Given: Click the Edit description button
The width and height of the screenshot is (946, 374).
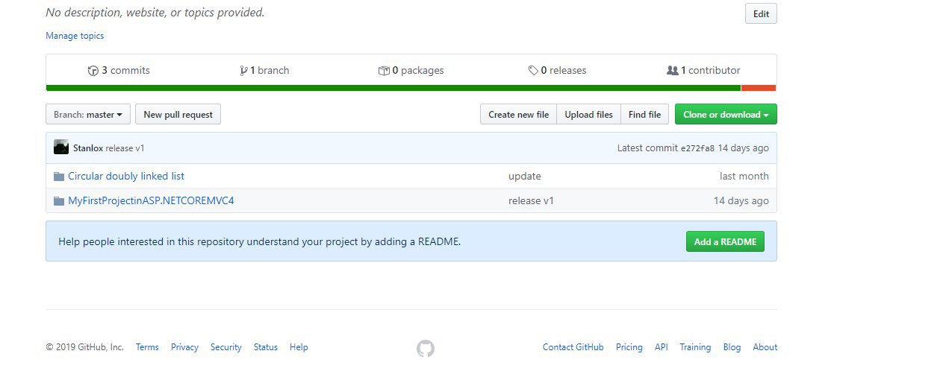Looking at the screenshot, I should (x=761, y=14).
